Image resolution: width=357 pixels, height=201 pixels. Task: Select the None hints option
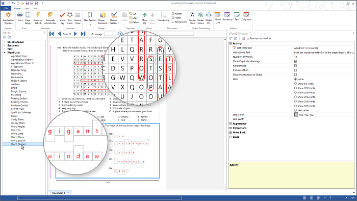295,79
